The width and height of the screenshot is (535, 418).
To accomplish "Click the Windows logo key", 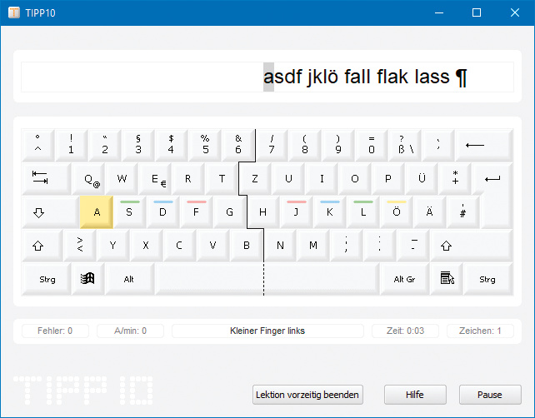I will [87, 279].
